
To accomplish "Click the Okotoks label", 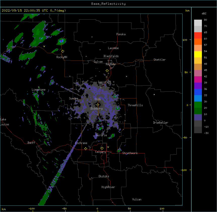I will click(x=104, y=176).
